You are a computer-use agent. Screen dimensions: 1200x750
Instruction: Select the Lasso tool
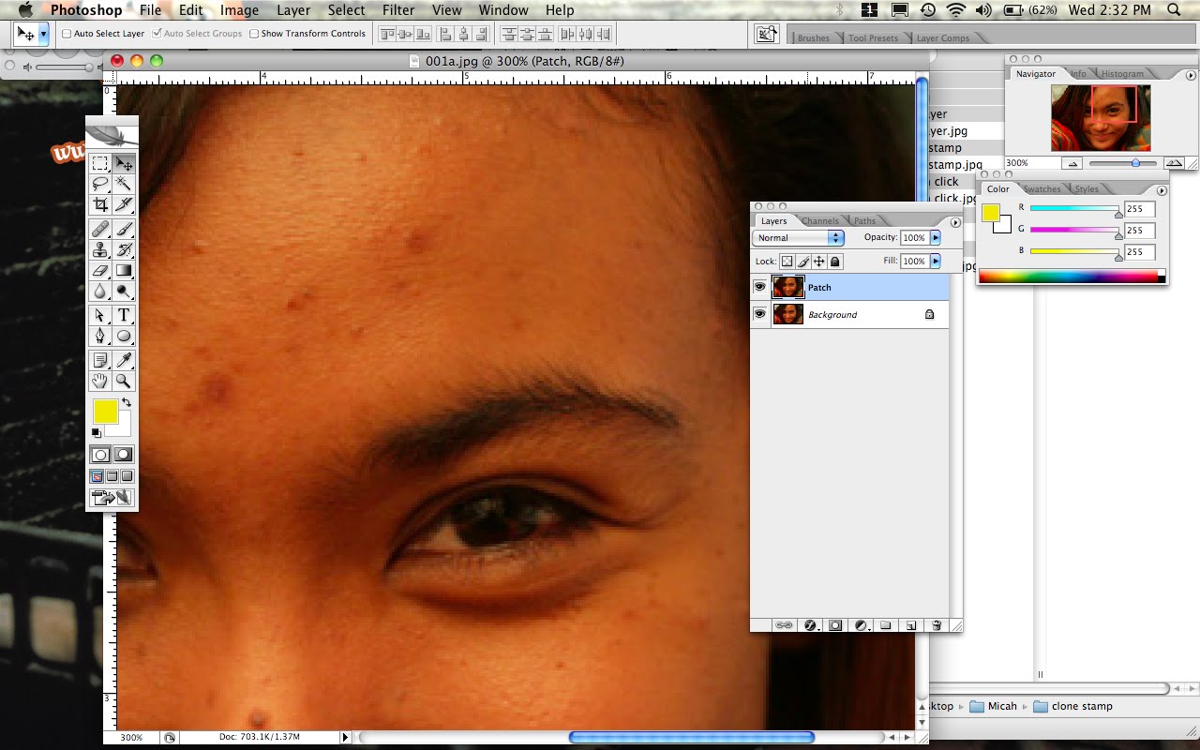(x=100, y=184)
